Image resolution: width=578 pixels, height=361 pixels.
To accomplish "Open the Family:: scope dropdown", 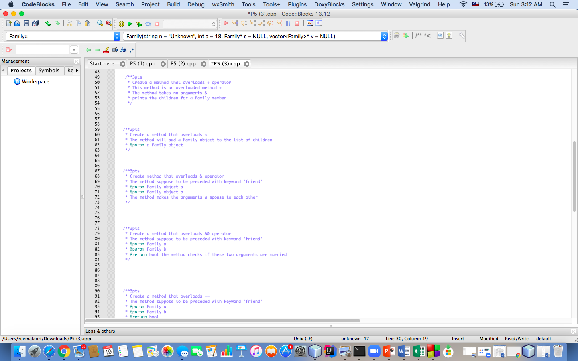I will (x=116, y=36).
